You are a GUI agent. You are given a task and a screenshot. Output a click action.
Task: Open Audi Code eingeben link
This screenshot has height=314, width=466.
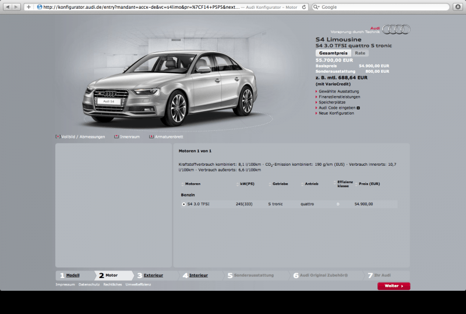tap(337, 108)
